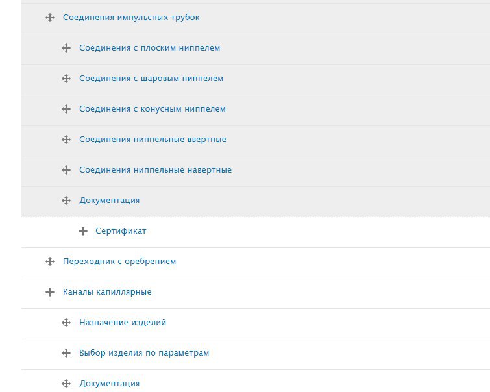Open Выбор изделия по параметрам link

(x=144, y=353)
